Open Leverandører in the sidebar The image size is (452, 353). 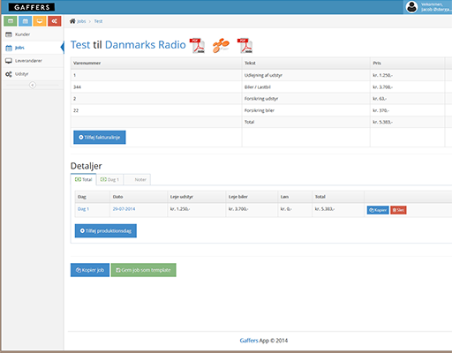click(x=33, y=61)
